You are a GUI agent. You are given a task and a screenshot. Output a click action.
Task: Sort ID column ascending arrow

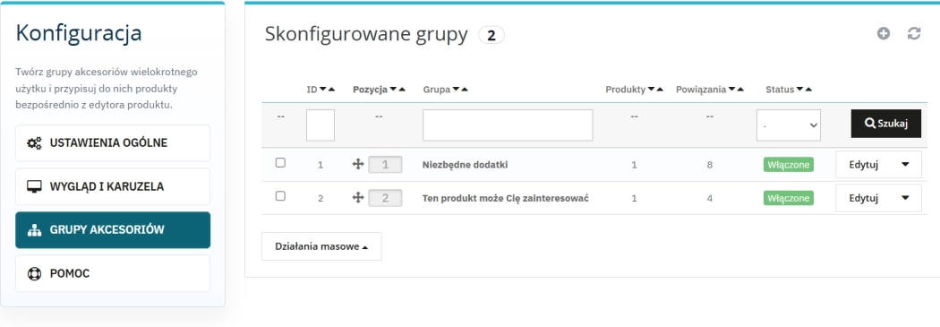pos(331,90)
